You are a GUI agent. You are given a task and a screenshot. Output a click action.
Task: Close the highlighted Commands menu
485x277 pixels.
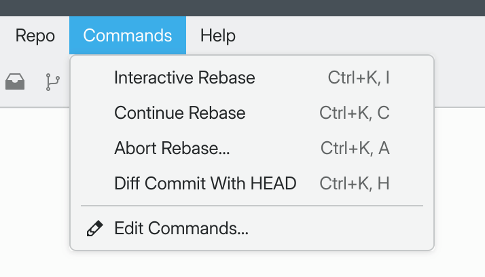click(x=128, y=35)
